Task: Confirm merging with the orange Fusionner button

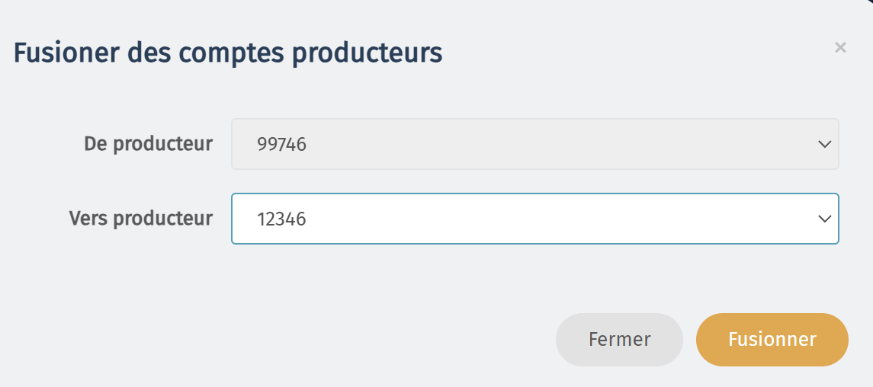Action: (x=772, y=340)
